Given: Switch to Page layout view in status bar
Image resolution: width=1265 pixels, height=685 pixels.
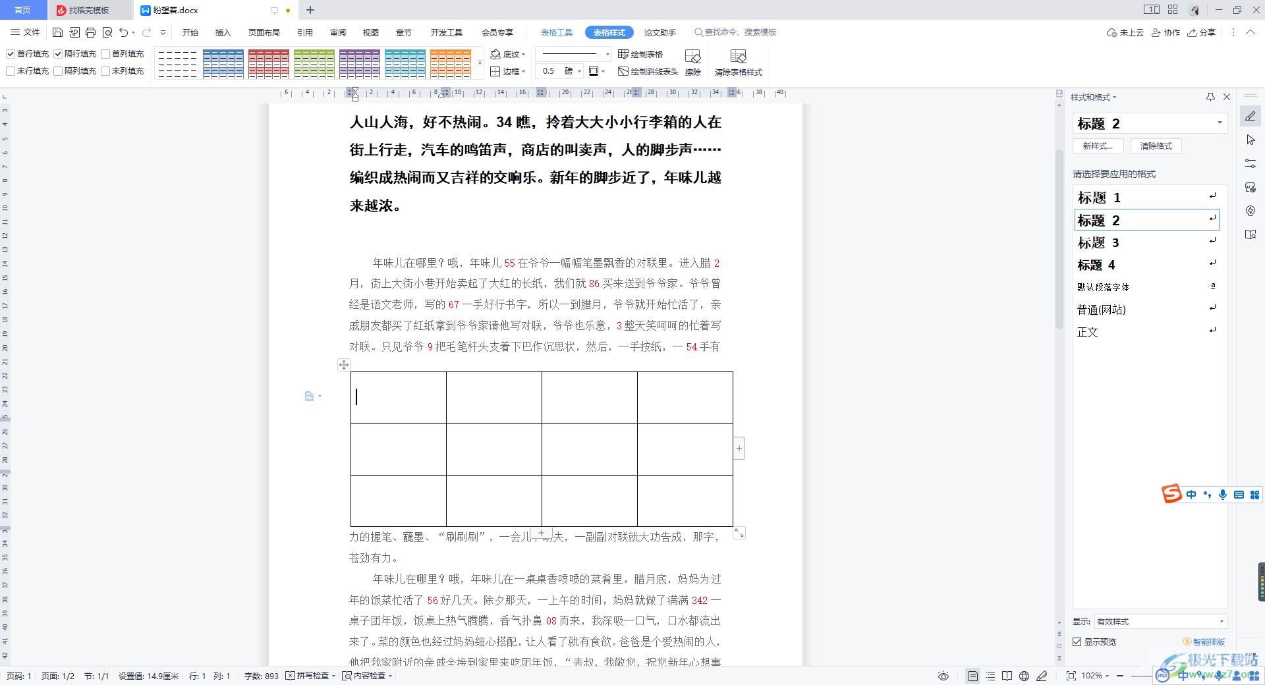Looking at the screenshot, I should point(973,676).
